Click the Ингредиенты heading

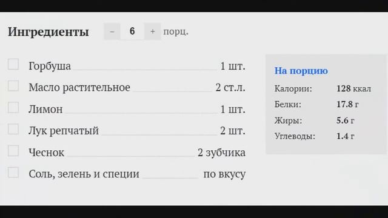pos(48,32)
